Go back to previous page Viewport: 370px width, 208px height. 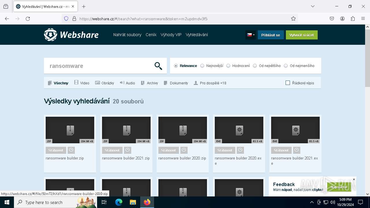pyautogui.click(x=7, y=19)
